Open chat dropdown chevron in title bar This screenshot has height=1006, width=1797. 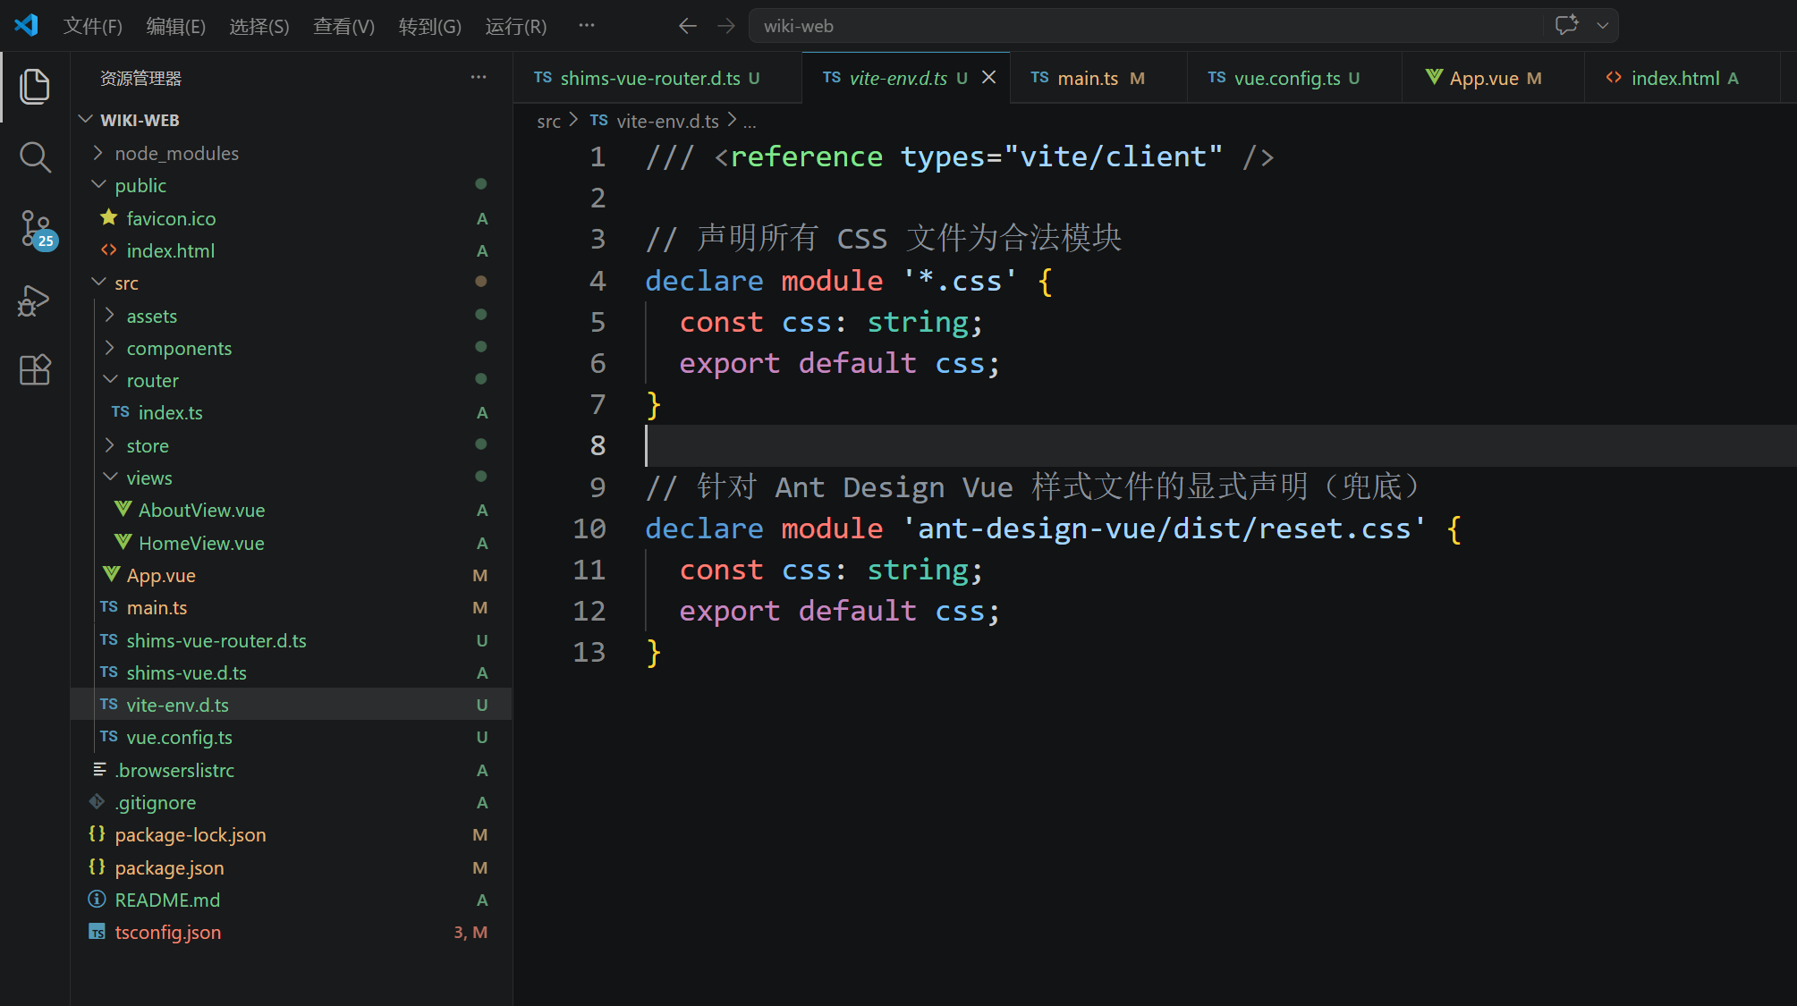coord(1603,26)
